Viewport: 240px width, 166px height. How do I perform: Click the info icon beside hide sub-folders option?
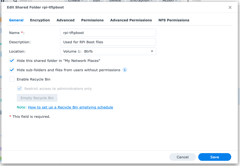tap(125, 70)
